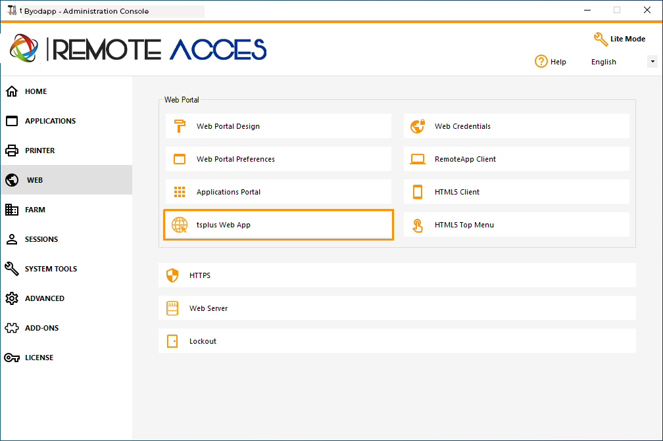The width and height of the screenshot is (663, 441).
Task: Open the SESSIONS section
Action: [x=66, y=239]
